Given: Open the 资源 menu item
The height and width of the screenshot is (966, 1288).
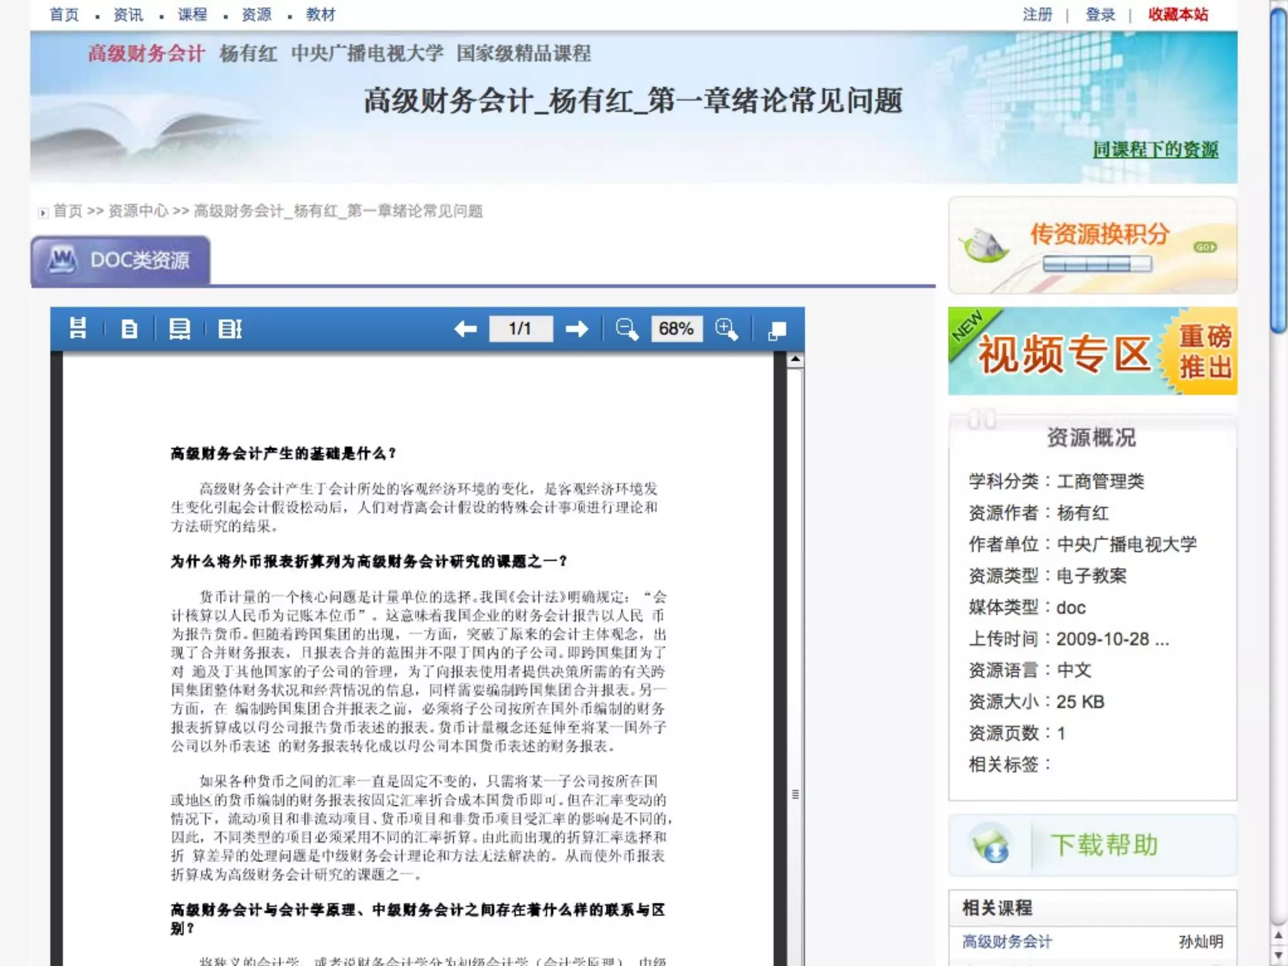Looking at the screenshot, I should click(x=256, y=14).
